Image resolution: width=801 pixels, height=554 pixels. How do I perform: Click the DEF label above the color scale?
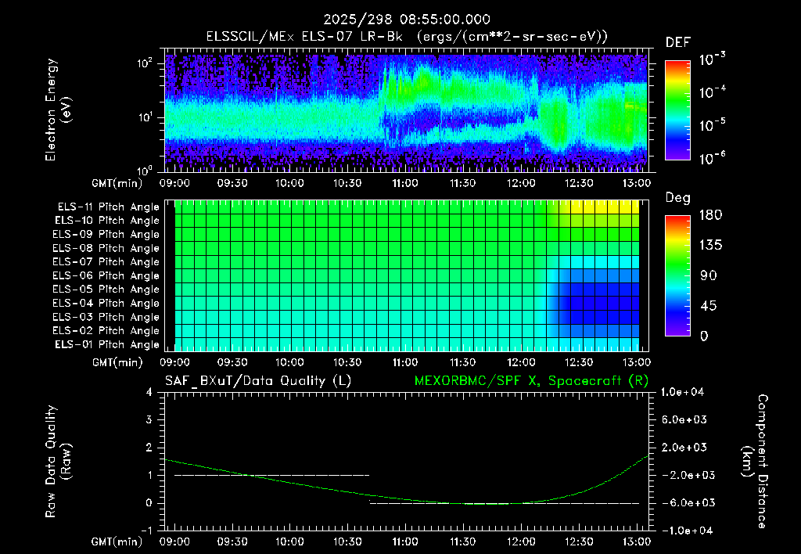tap(678, 42)
